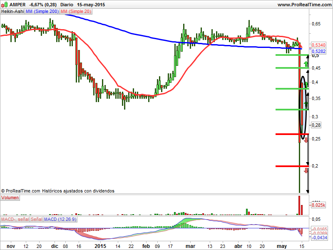Screen dimensions: 333x250
Task: Click the dic month label on time axis
Action: click(55, 246)
